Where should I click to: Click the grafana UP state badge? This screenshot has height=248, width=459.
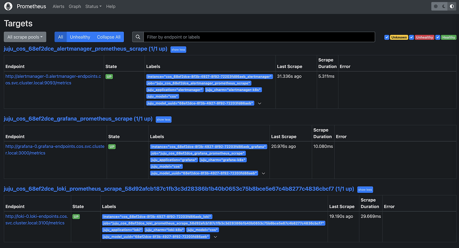tap(112, 147)
